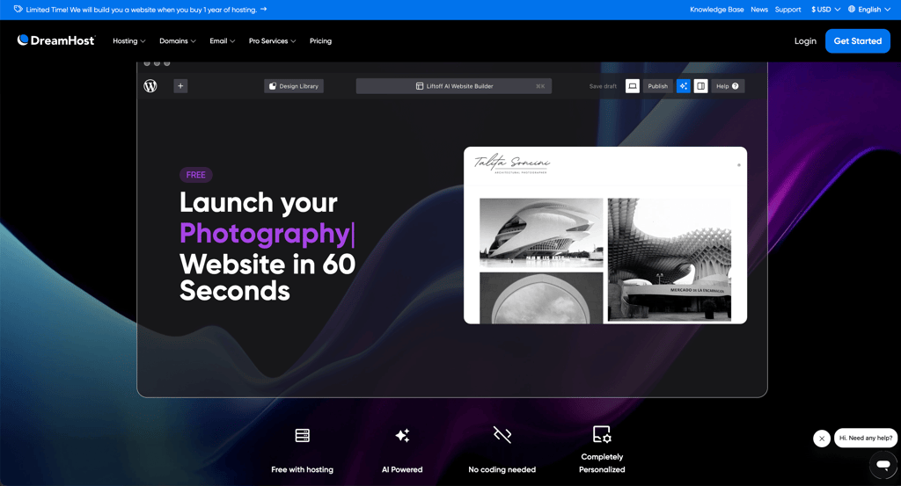Click the round arch window photo

coord(541,299)
